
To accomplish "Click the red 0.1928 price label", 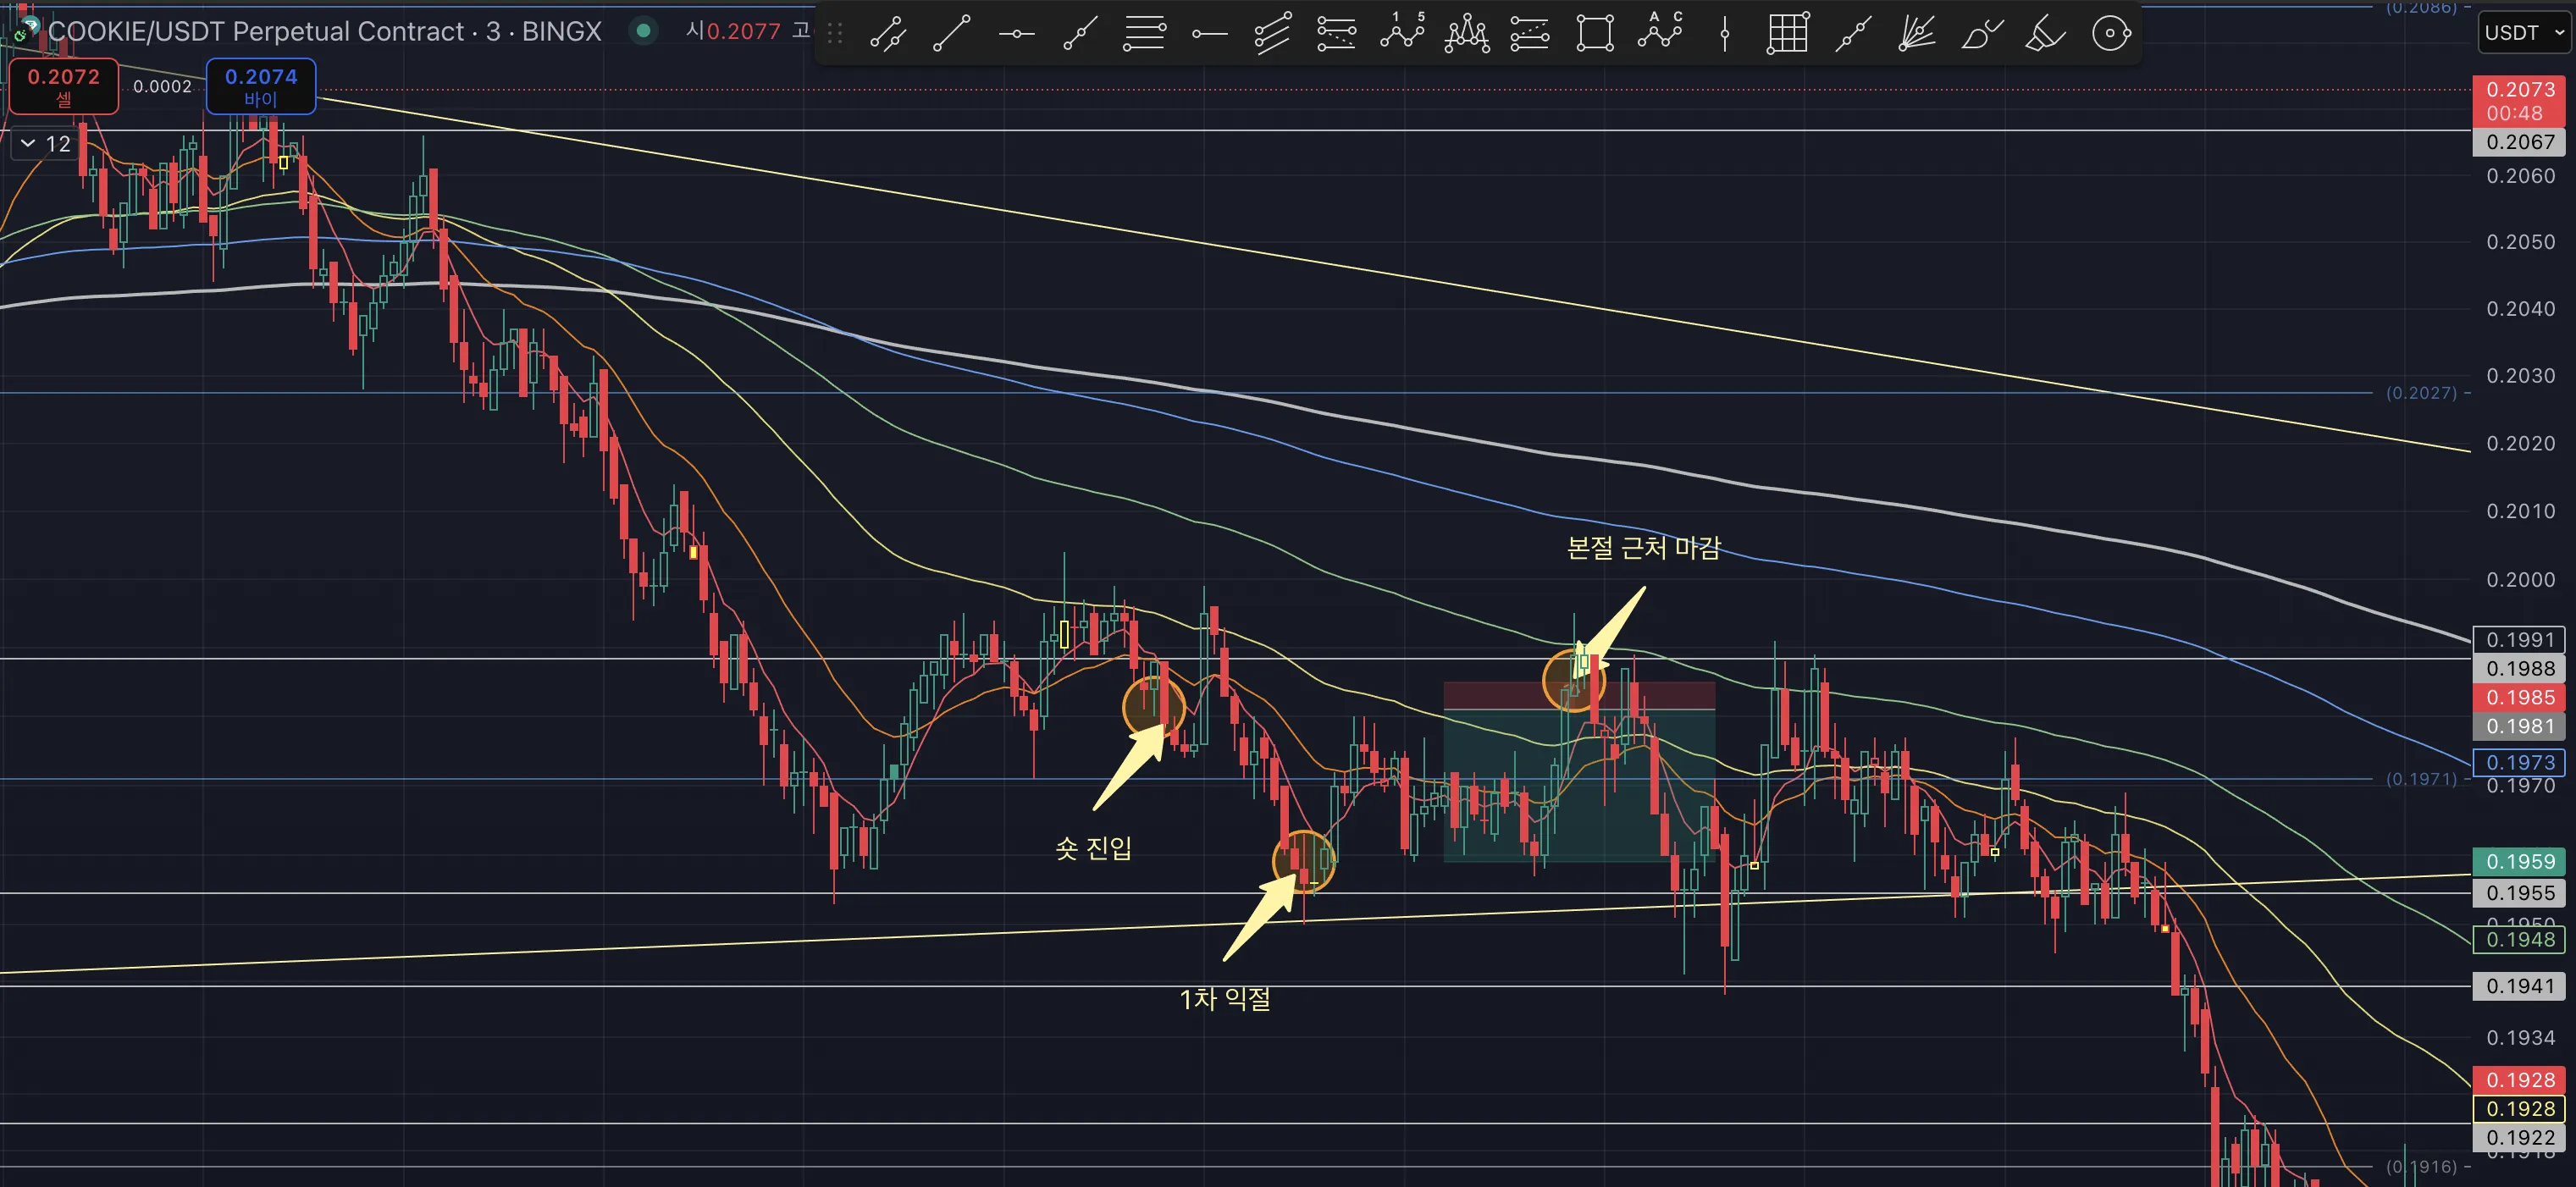I will pyautogui.click(x=2521, y=1080).
